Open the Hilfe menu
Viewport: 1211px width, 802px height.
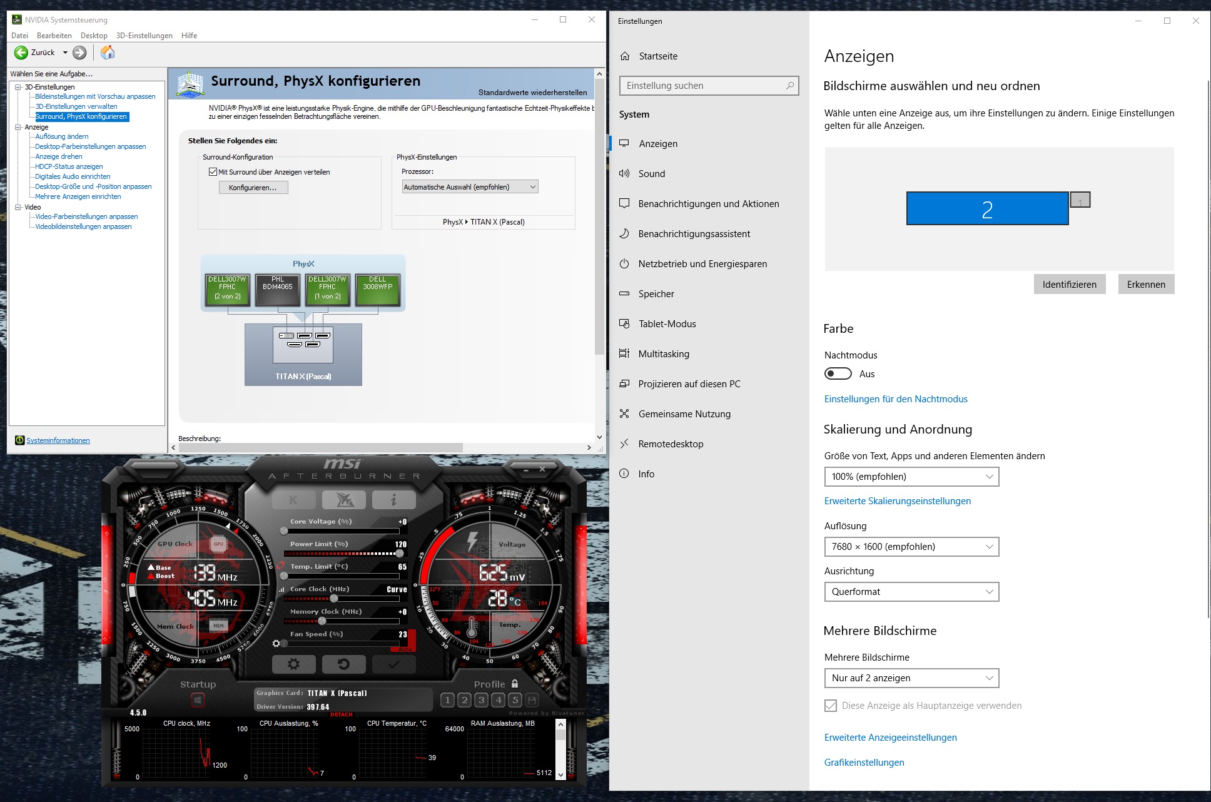(x=189, y=36)
